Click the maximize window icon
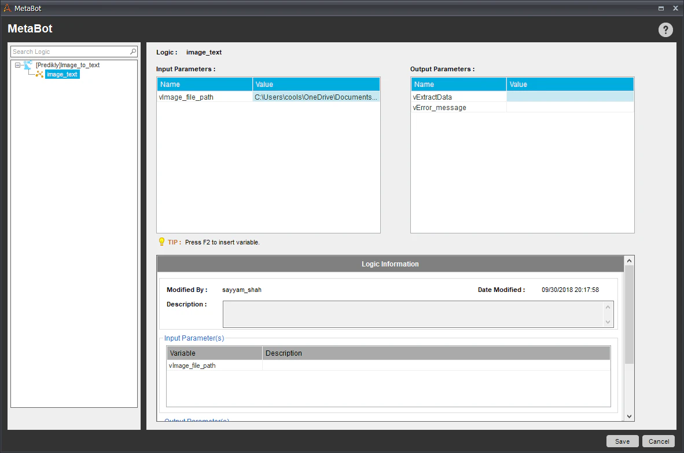The image size is (684, 453). pyautogui.click(x=661, y=8)
